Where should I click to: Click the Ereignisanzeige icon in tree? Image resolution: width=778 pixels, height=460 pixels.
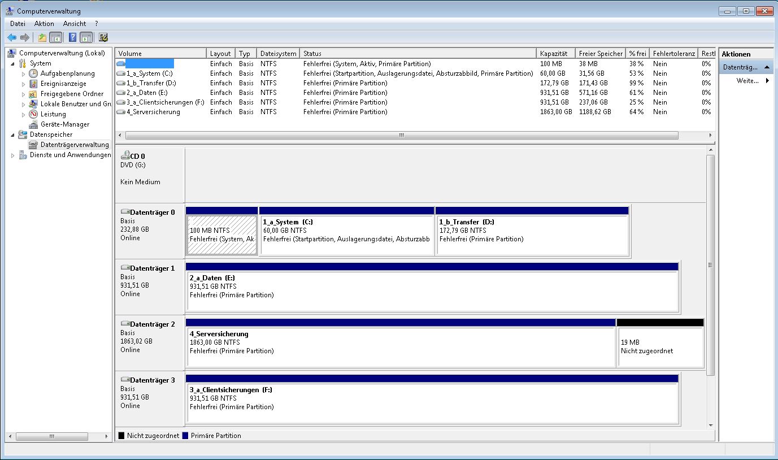click(x=33, y=84)
